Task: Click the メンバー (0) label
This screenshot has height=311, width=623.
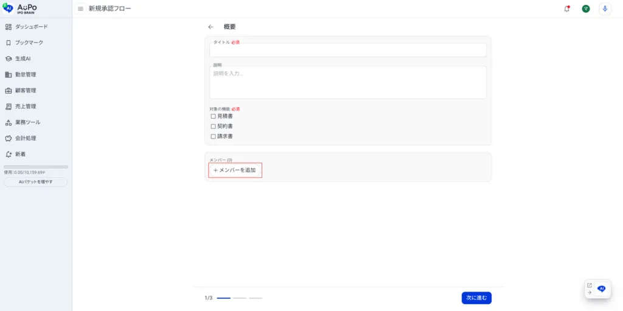Action: (x=221, y=160)
